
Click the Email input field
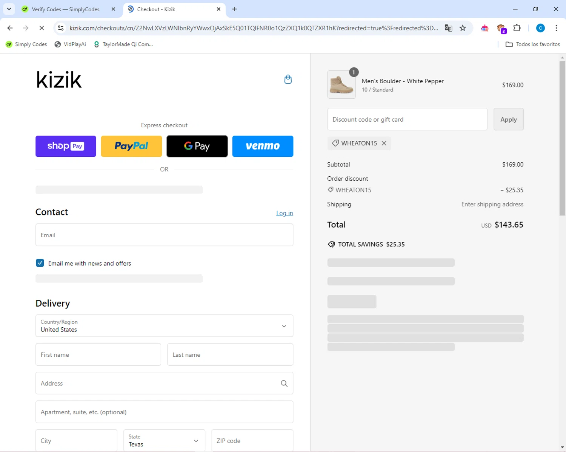pos(164,235)
